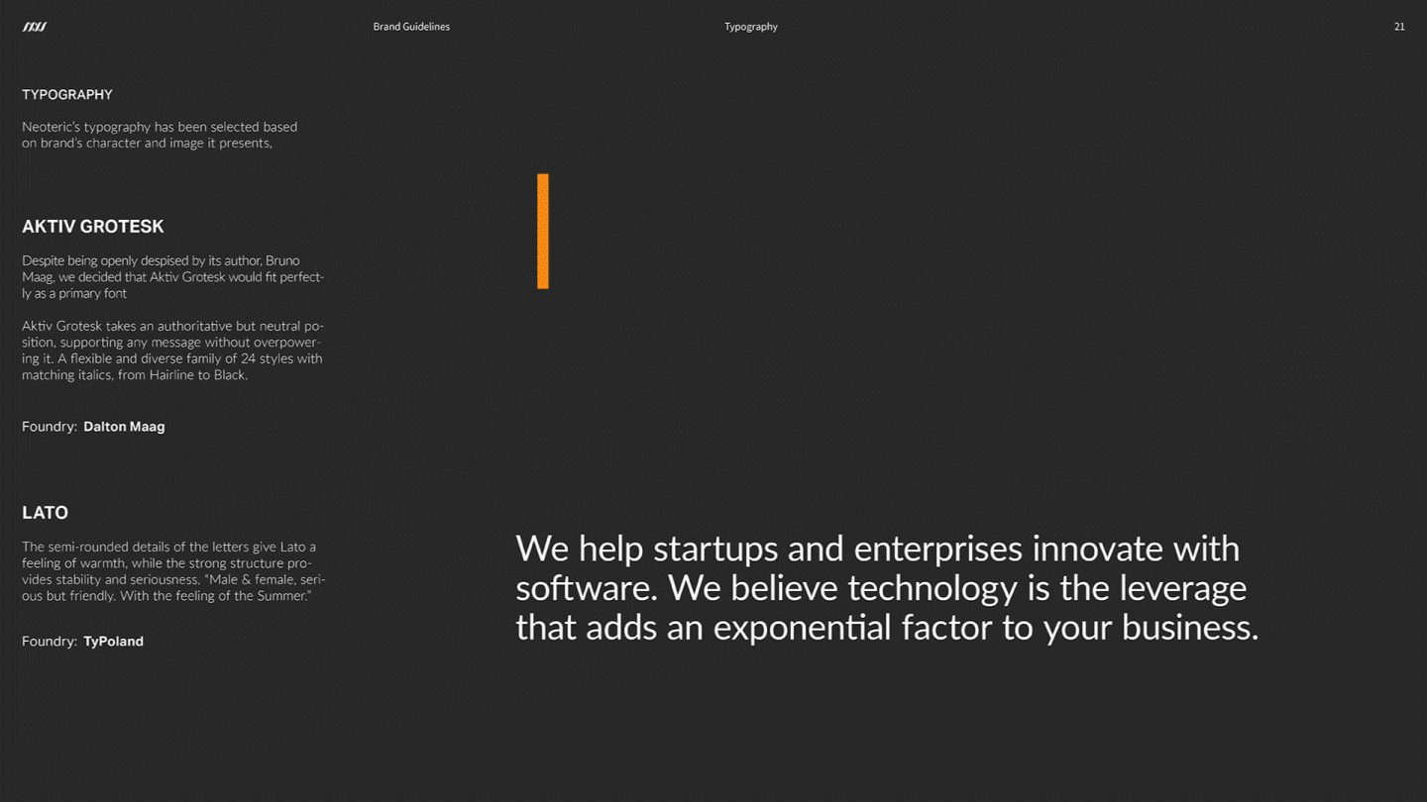The width and height of the screenshot is (1427, 802).
Task: Click the TyPoland foundry name
Action: click(113, 642)
